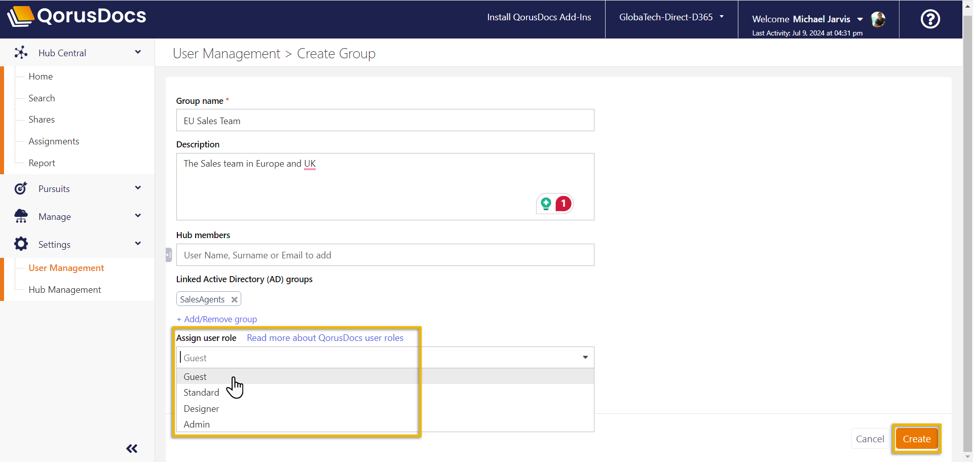
Task: Click the red spelling error count badge
Action: 563,204
